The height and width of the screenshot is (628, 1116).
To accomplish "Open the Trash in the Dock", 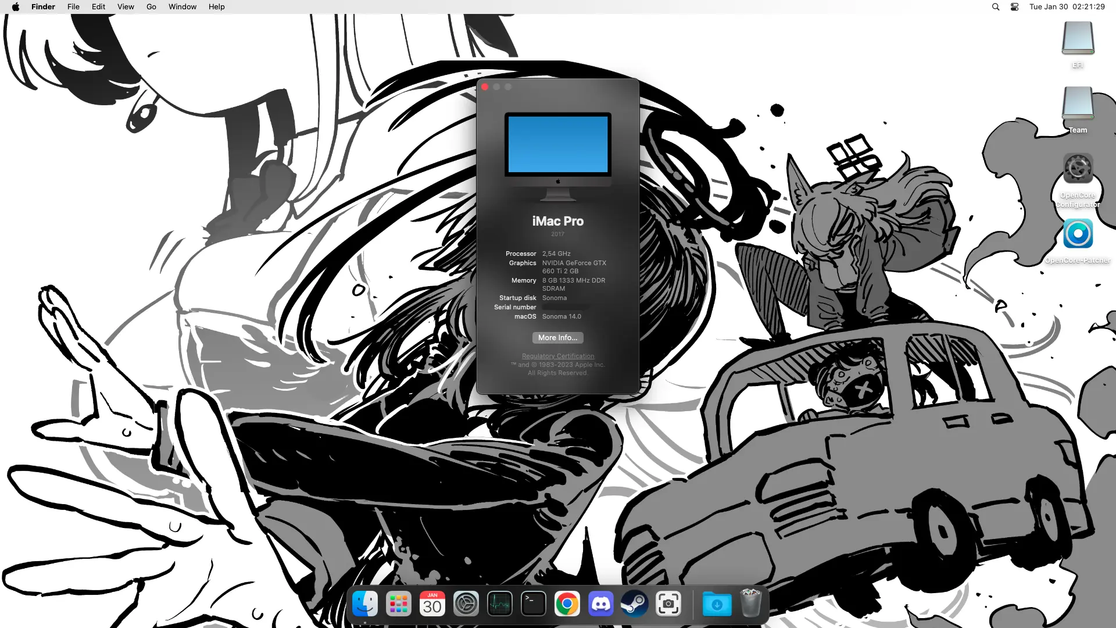I will [x=750, y=603].
